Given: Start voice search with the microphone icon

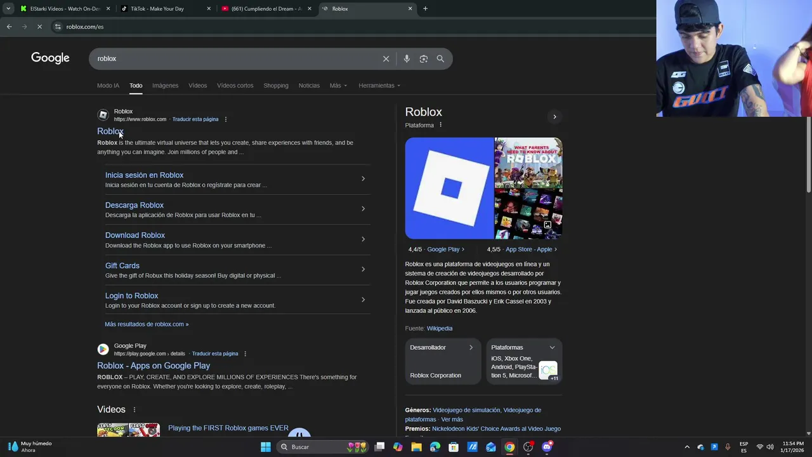Looking at the screenshot, I should tap(407, 58).
